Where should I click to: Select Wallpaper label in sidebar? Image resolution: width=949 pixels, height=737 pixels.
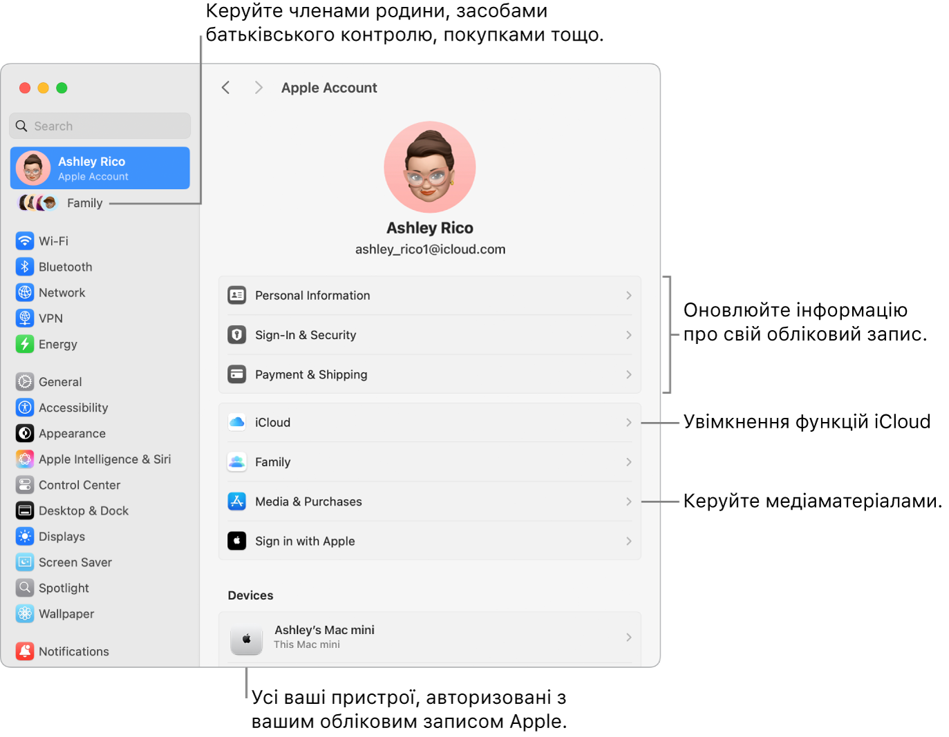coord(66,614)
